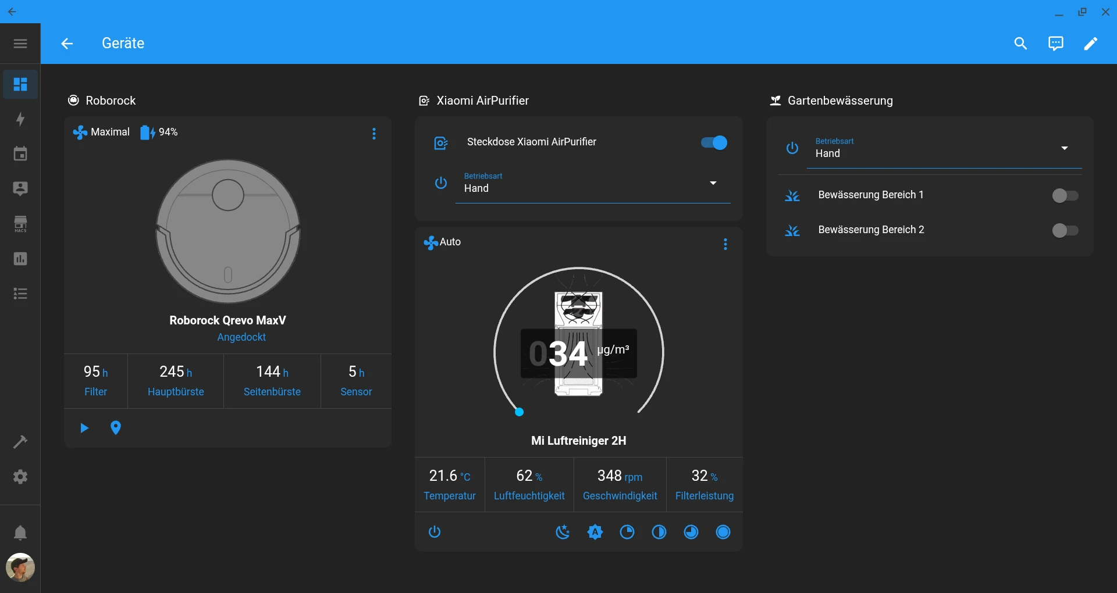This screenshot has width=1117, height=593.
Task: Open Seitenbürste 144 h stat
Action: coord(272,381)
